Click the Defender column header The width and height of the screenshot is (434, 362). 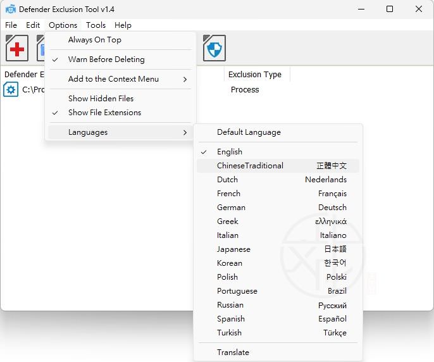click(24, 74)
